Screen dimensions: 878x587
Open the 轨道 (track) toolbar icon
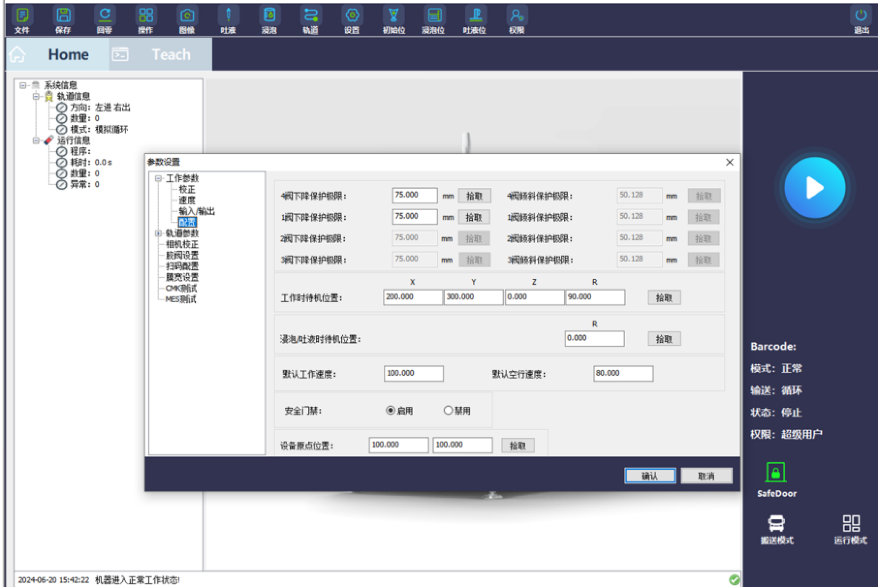[x=311, y=16]
